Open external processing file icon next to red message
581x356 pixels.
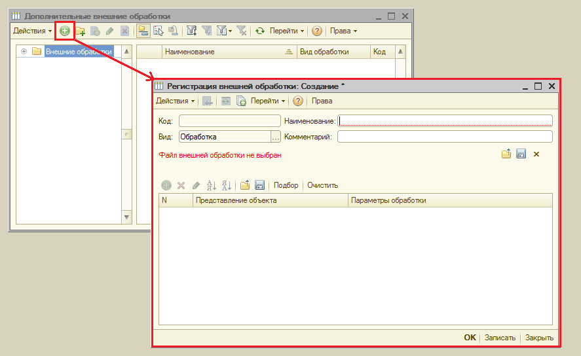tap(506, 154)
